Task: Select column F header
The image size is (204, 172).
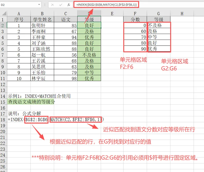Action: coord(135,13)
